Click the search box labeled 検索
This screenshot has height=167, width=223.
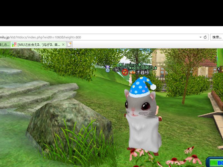(x=217, y=37)
